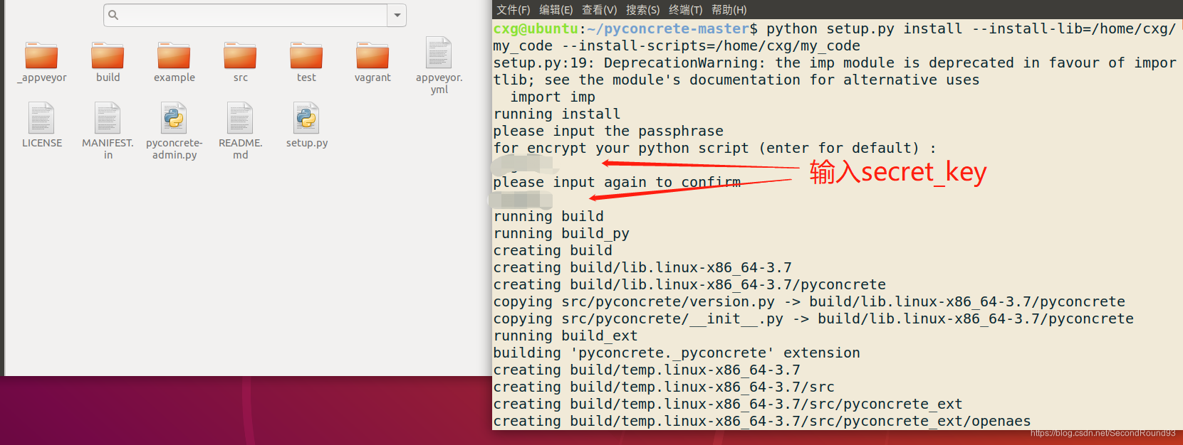The image size is (1183, 445).
Task: Click 'please input again to confirm' line
Action: click(617, 182)
